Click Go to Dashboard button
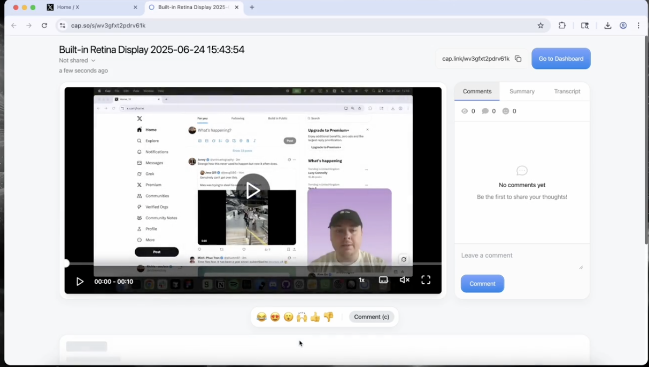The width and height of the screenshot is (649, 367). coord(561,59)
